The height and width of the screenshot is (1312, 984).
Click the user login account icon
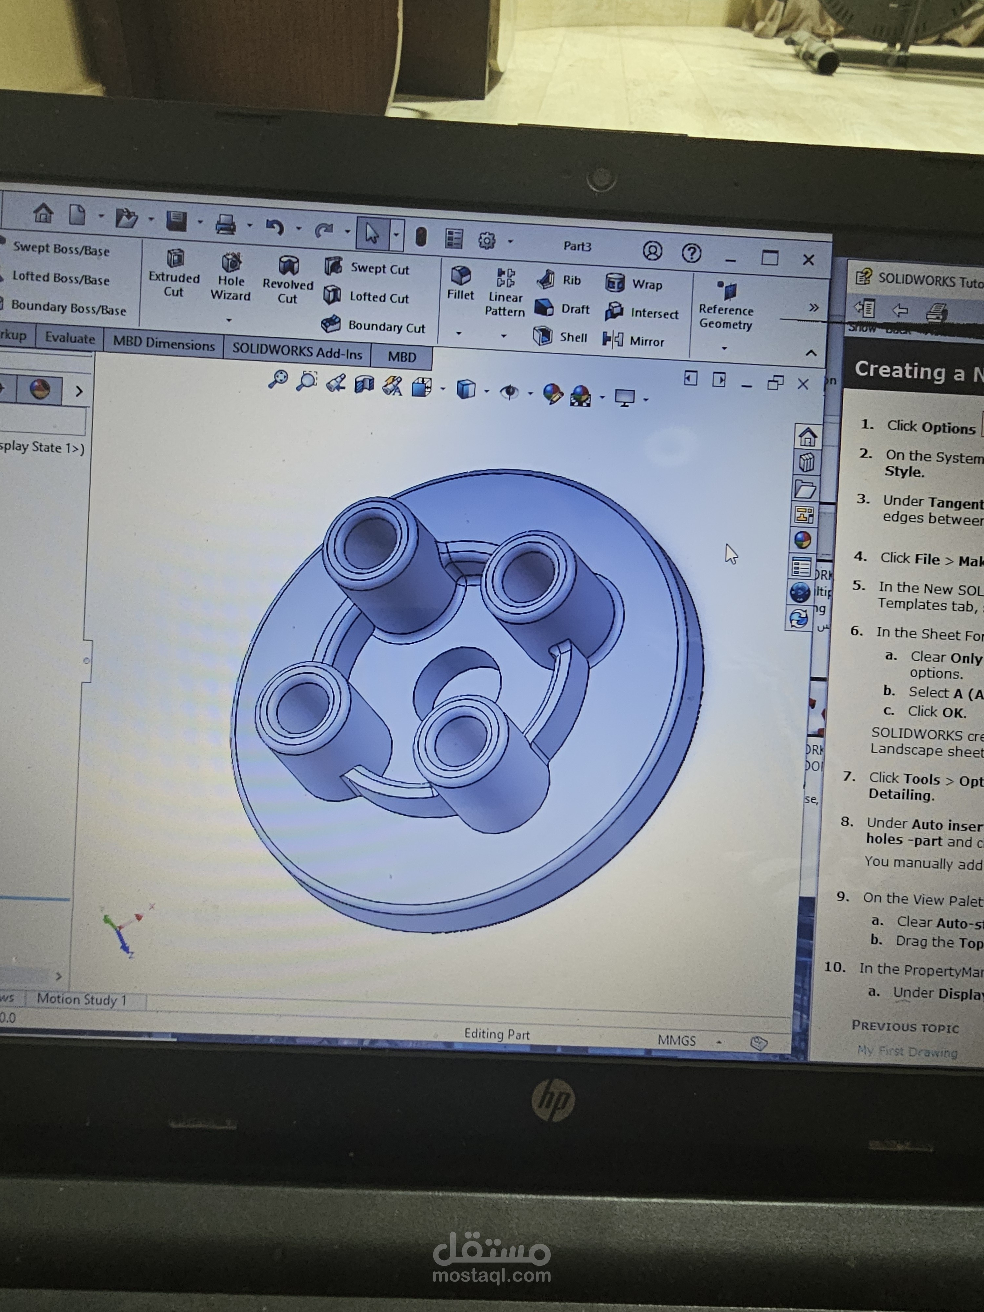point(652,252)
